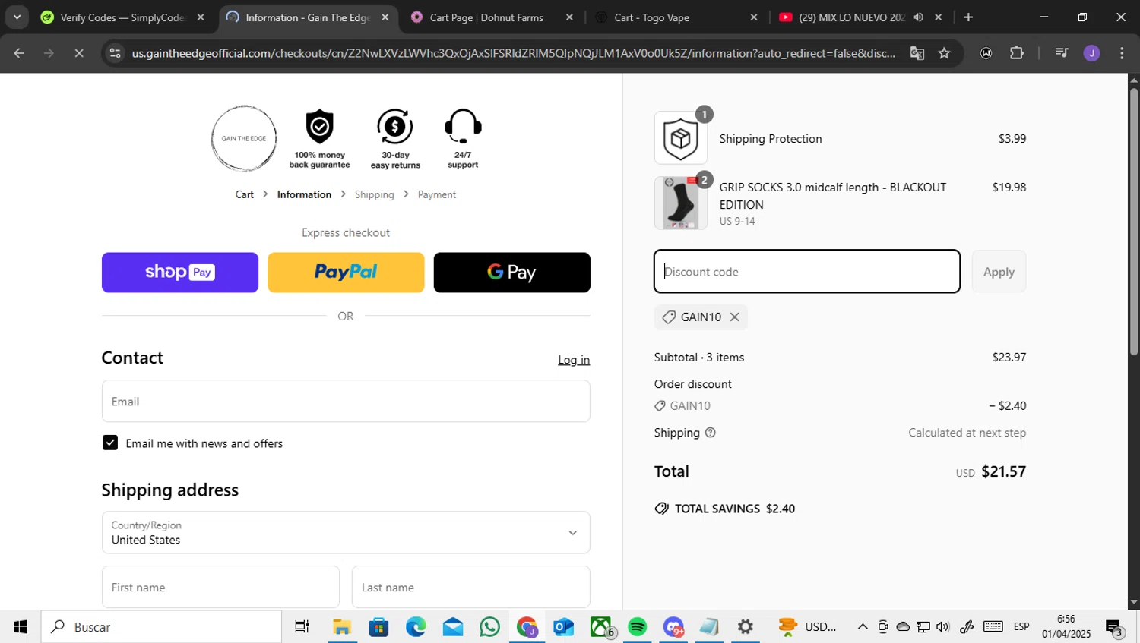Go to Cart breadcrumb link
Image resolution: width=1140 pixels, height=643 pixels.
(x=245, y=194)
